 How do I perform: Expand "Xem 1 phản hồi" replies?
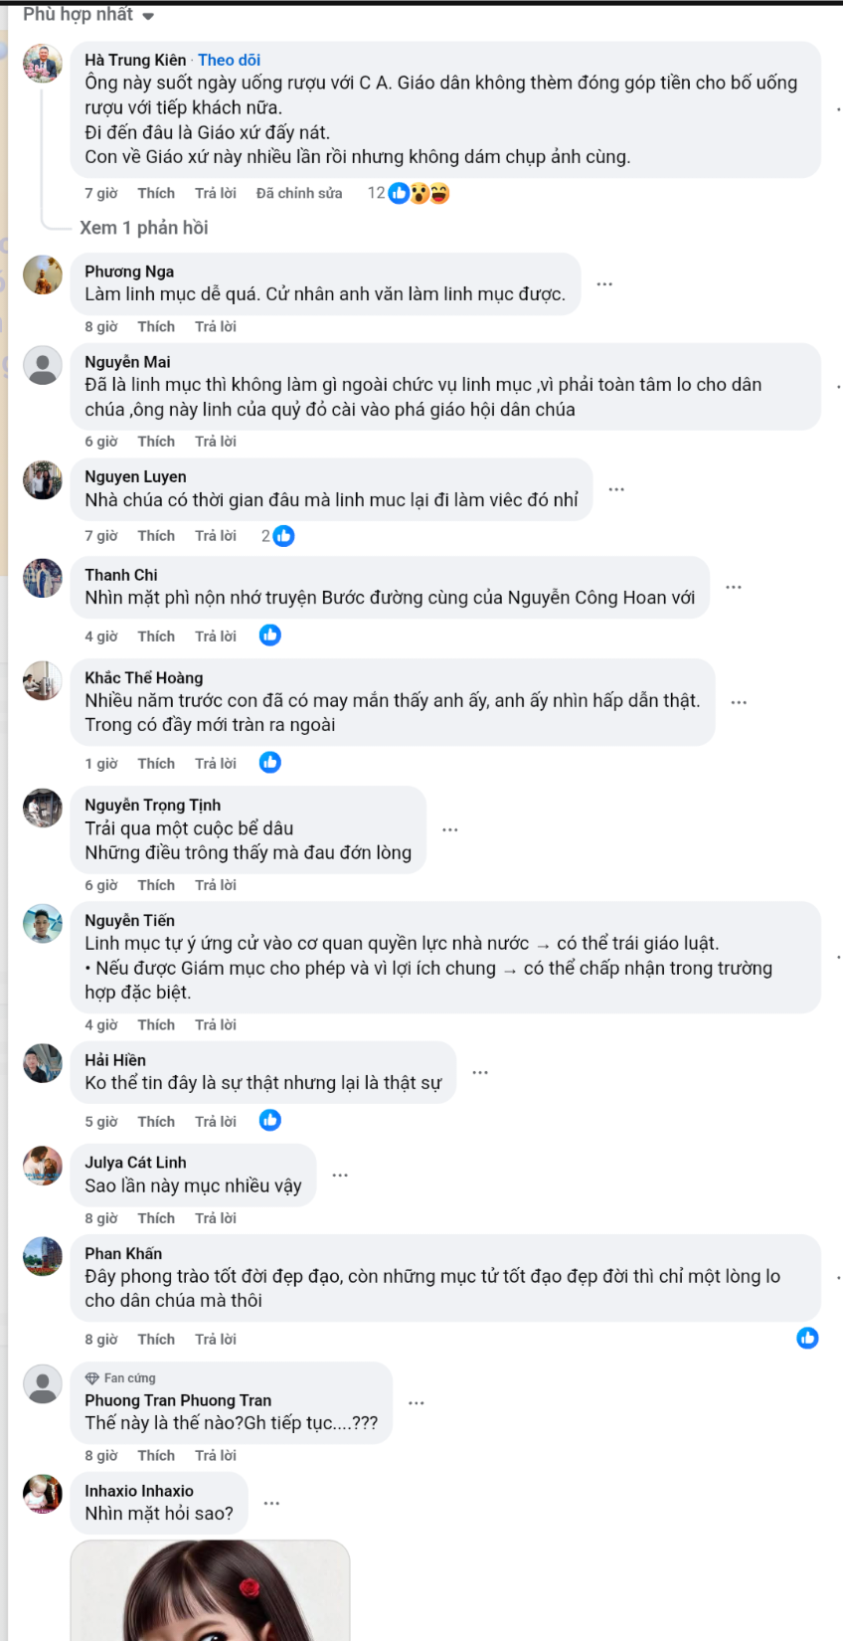144,228
